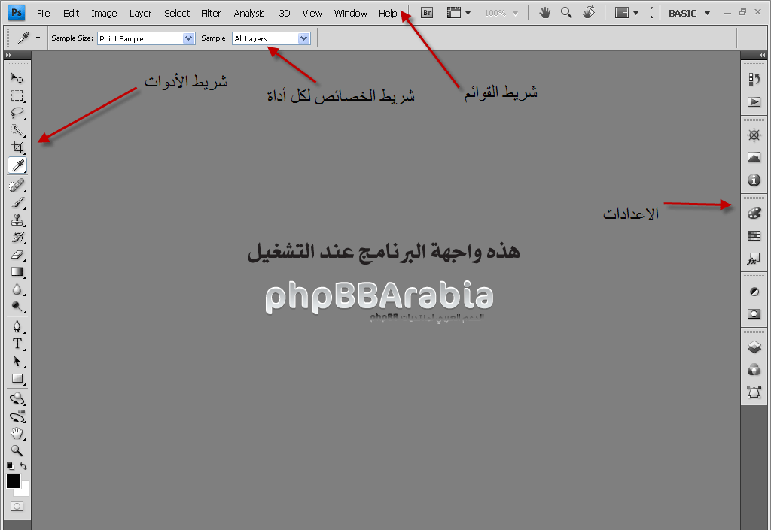Select the Crop tool
The height and width of the screenshot is (530, 771).
point(17,147)
